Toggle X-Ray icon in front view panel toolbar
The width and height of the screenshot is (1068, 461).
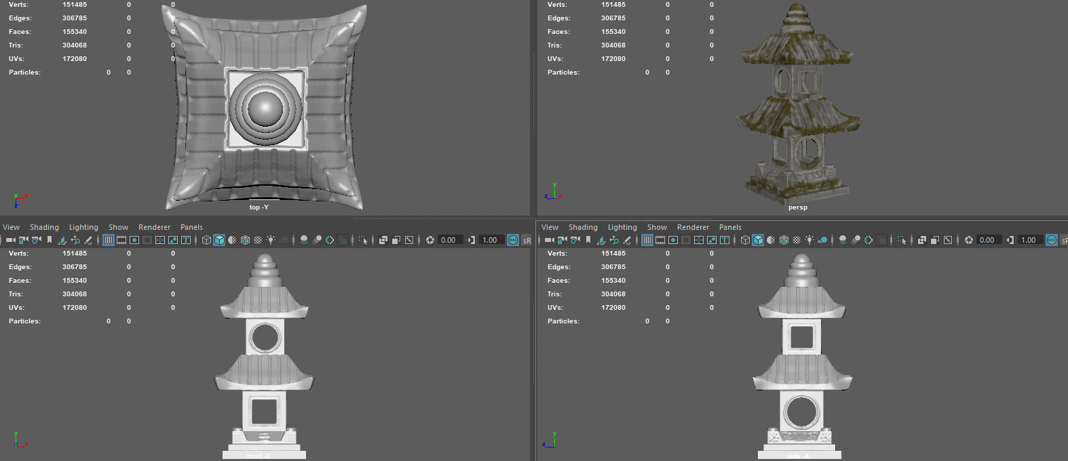[x=383, y=240]
